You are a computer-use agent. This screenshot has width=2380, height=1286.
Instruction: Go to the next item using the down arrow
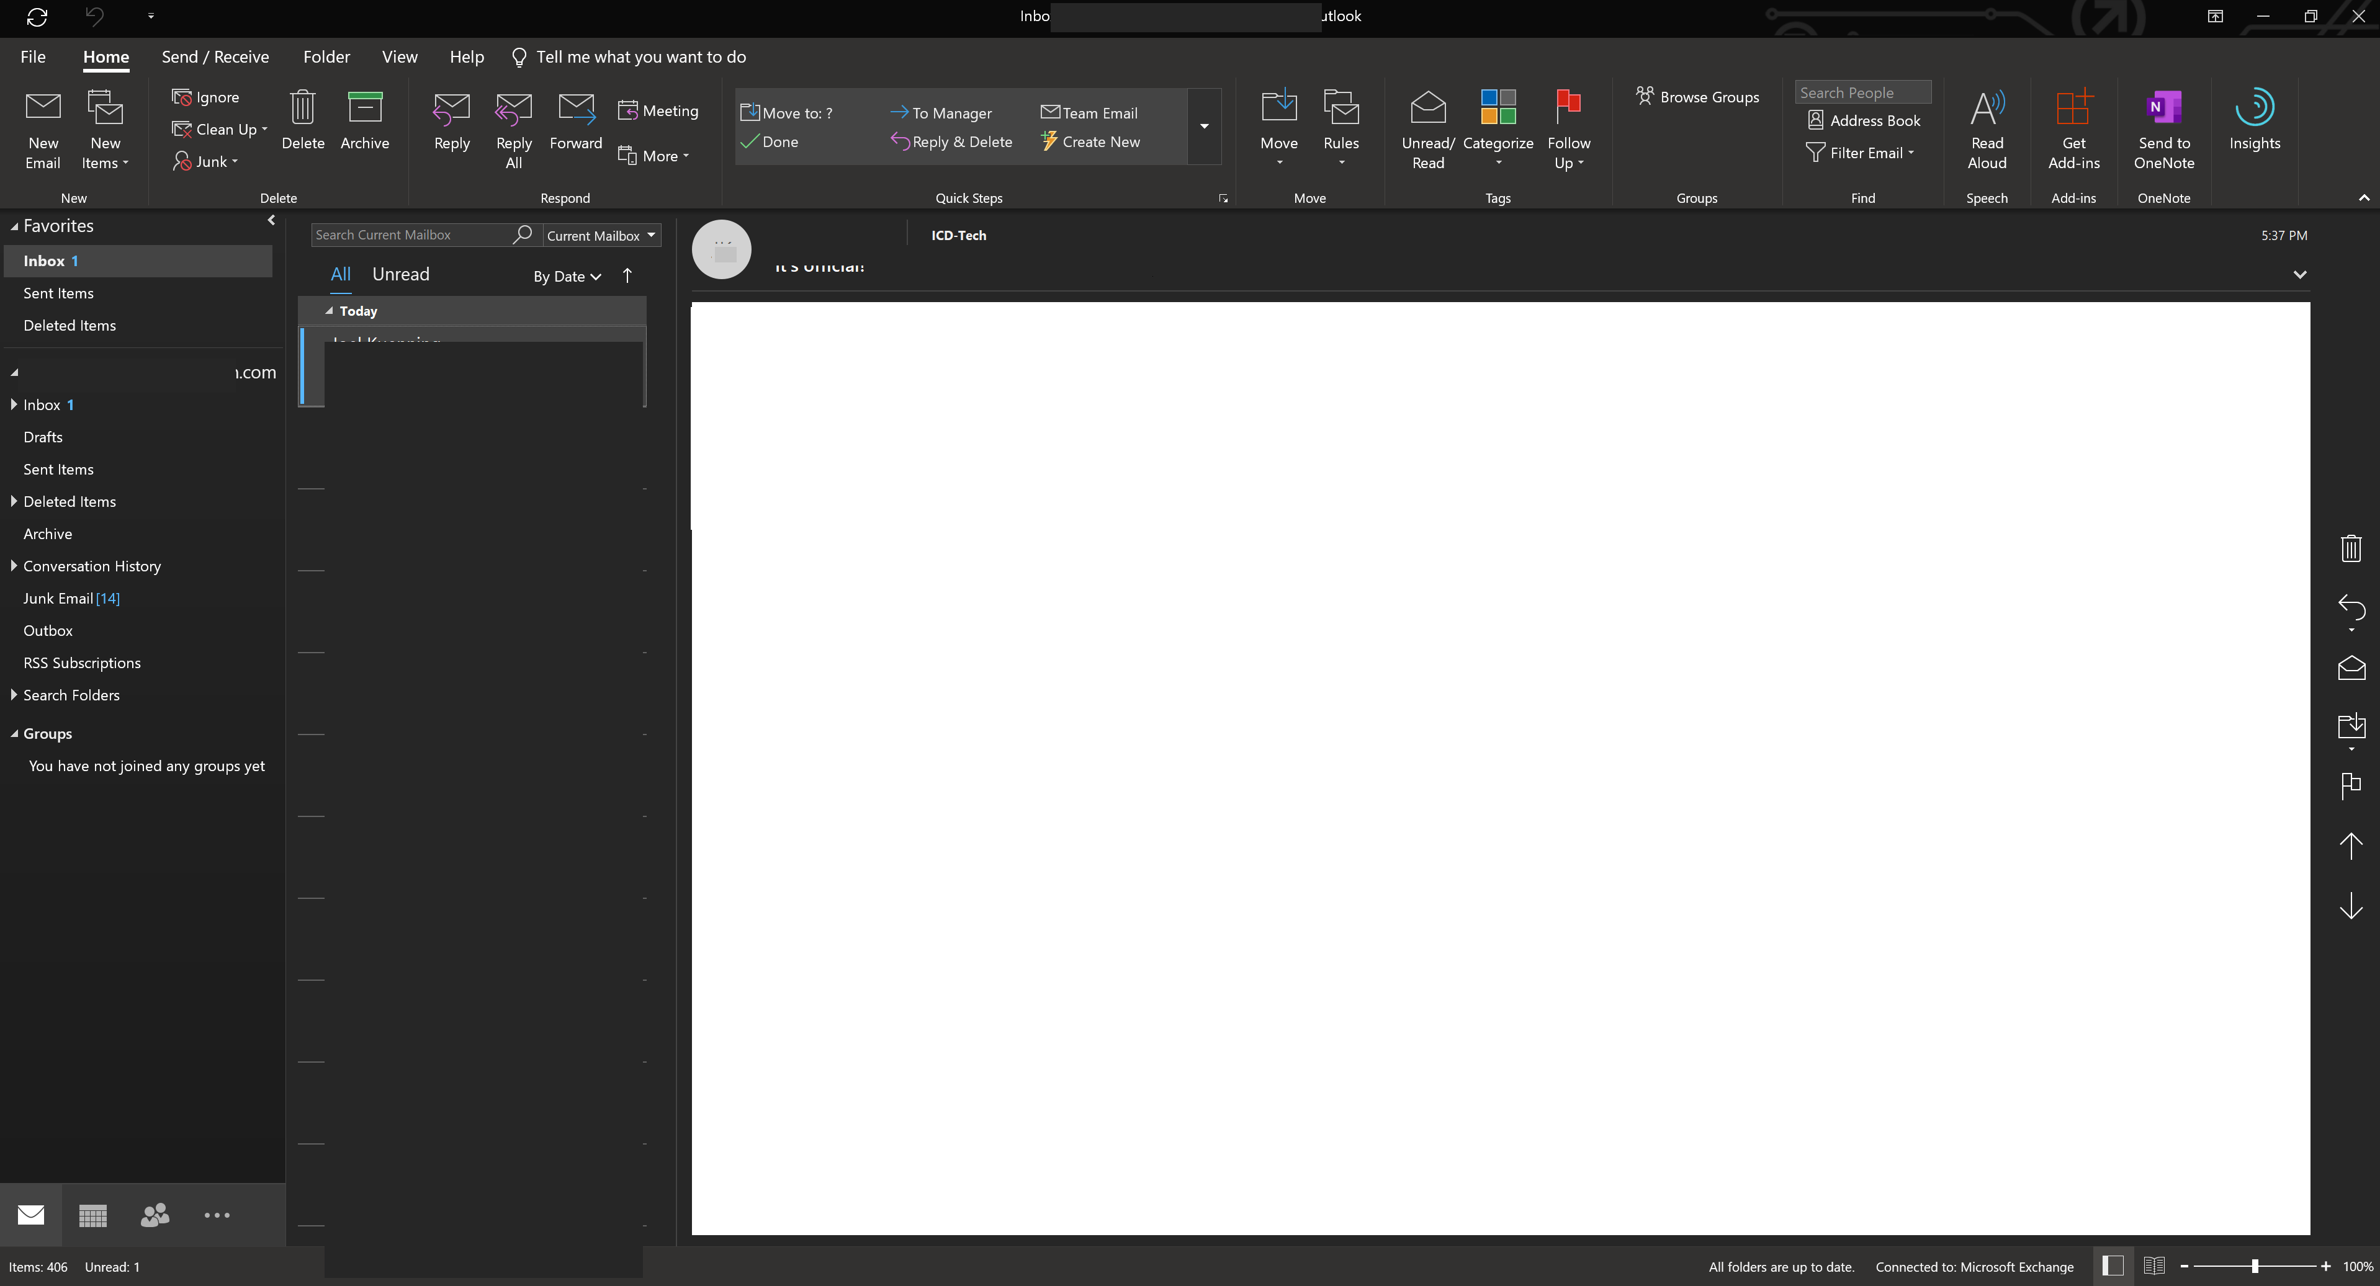pyautogui.click(x=2351, y=905)
